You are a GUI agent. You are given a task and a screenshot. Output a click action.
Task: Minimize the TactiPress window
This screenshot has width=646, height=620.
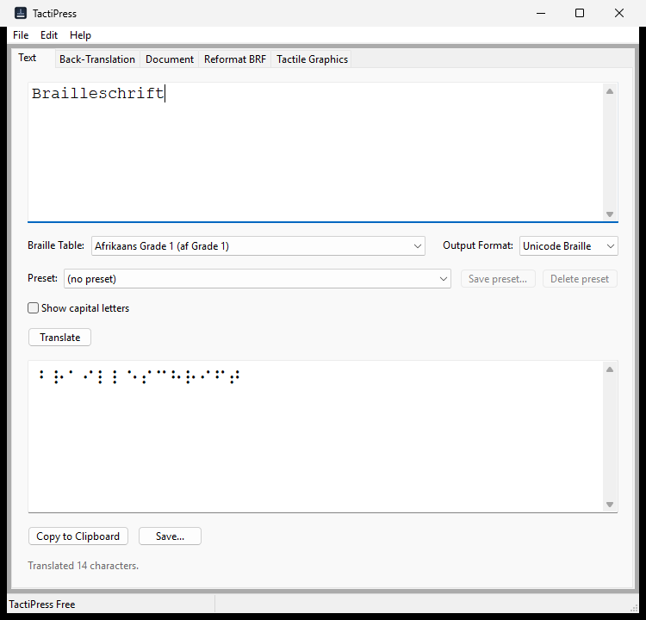[541, 13]
